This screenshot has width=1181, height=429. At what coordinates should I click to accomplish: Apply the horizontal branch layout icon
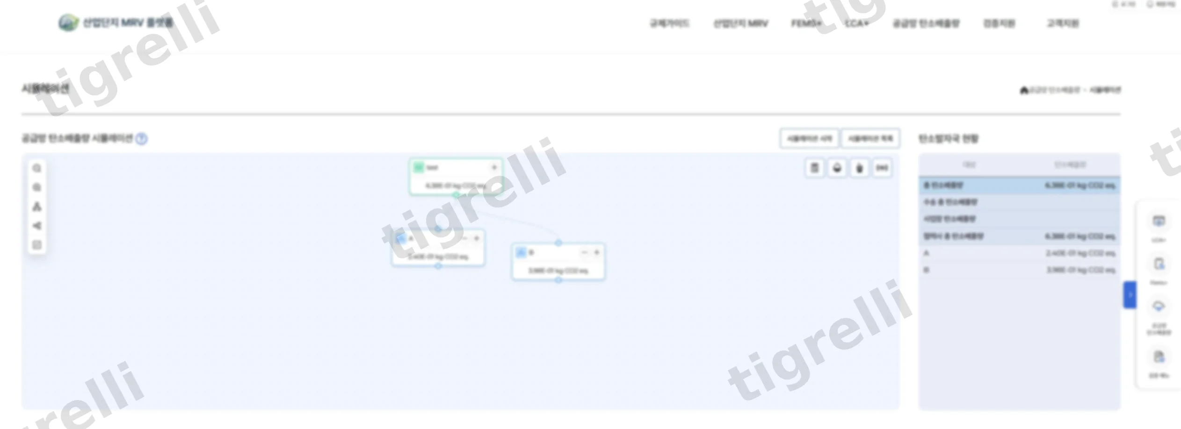pos(37,226)
